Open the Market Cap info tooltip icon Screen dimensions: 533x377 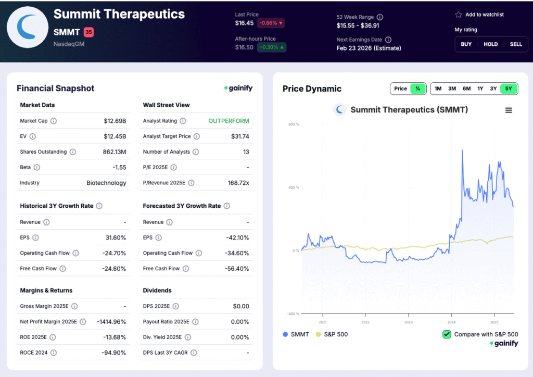(53, 120)
